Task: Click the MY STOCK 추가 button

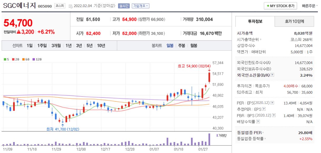Action: coord(280,5)
